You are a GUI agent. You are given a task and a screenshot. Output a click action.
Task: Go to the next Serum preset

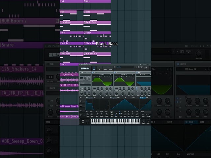click(137, 67)
